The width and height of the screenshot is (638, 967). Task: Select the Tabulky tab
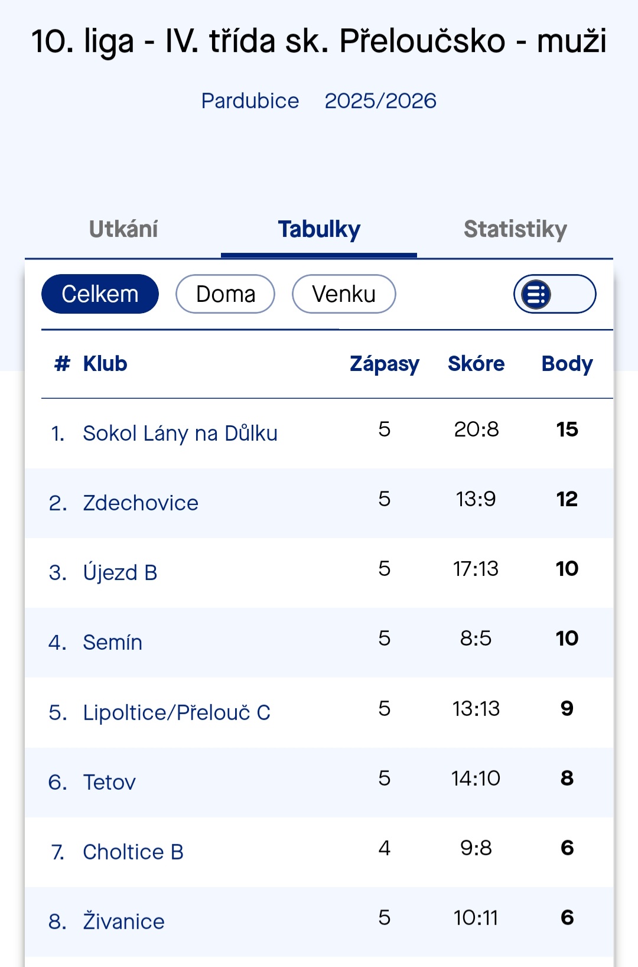tap(319, 230)
